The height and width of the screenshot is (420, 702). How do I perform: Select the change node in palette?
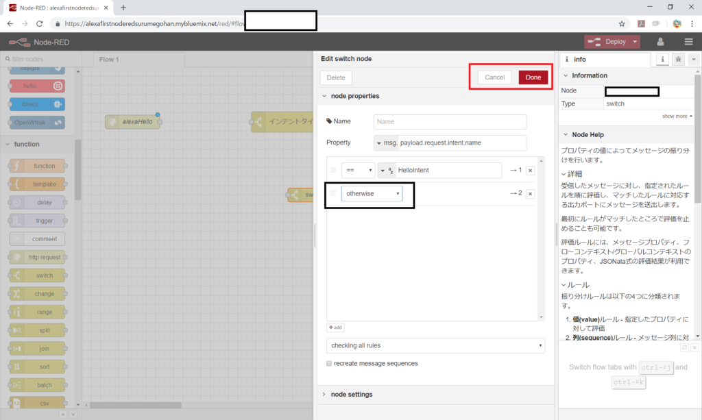37,294
